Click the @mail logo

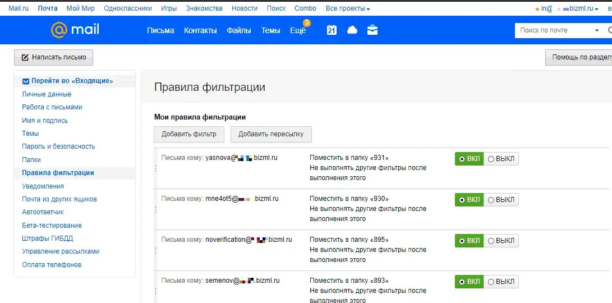tap(75, 30)
